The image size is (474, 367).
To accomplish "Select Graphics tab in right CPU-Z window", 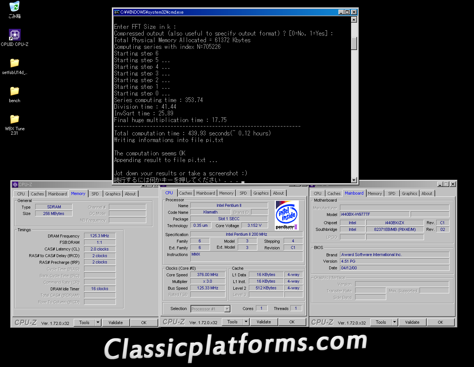I will [410, 193].
